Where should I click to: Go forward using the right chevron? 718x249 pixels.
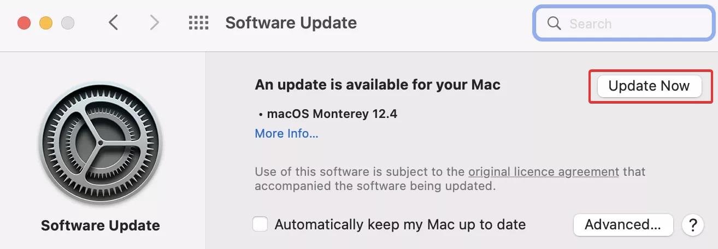(155, 23)
